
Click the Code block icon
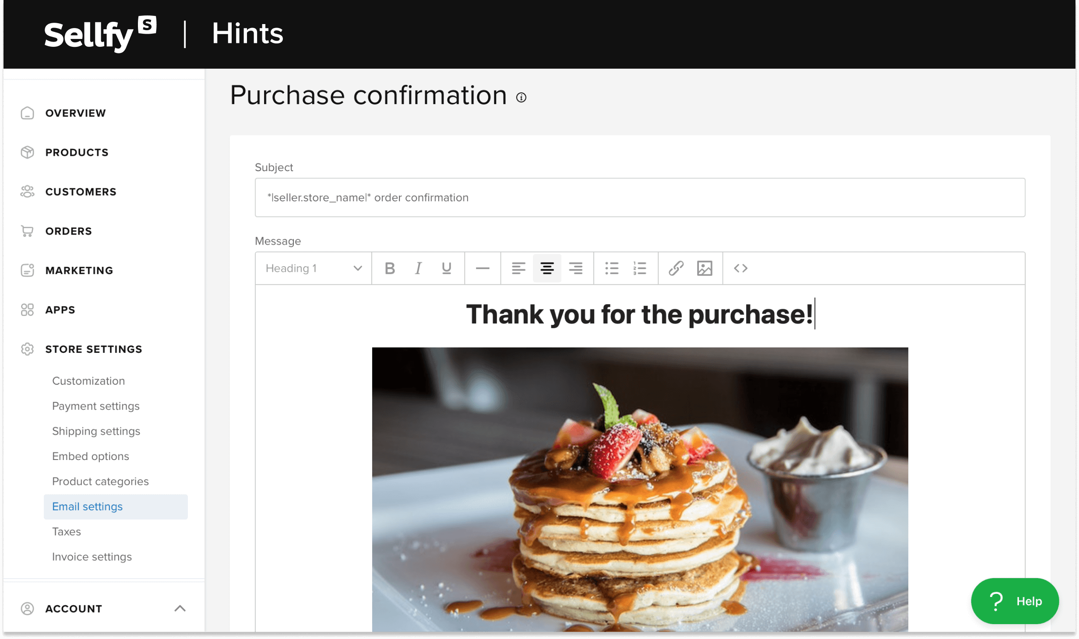tap(740, 268)
